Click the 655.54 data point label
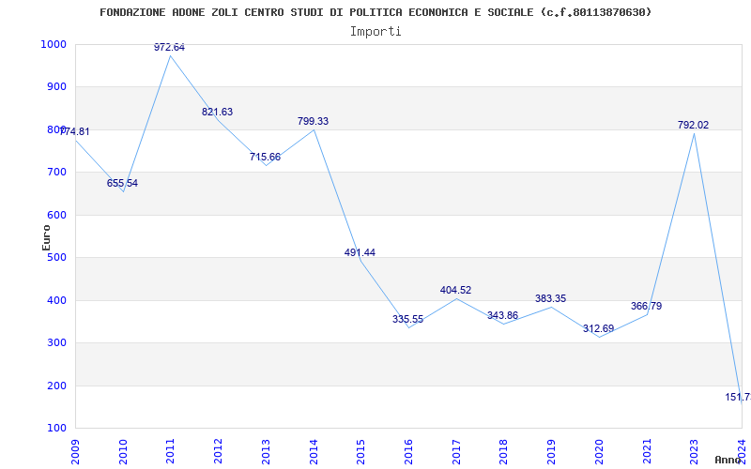The image size is (751, 469). coord(123,183)
